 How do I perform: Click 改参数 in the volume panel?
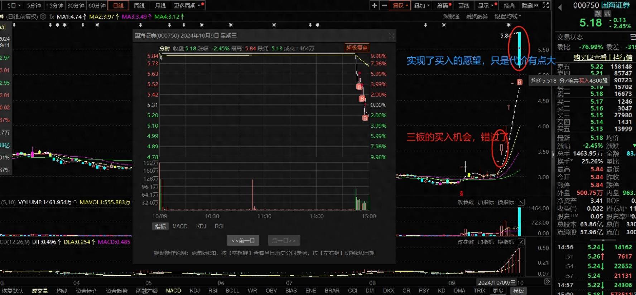coord(466,202)
